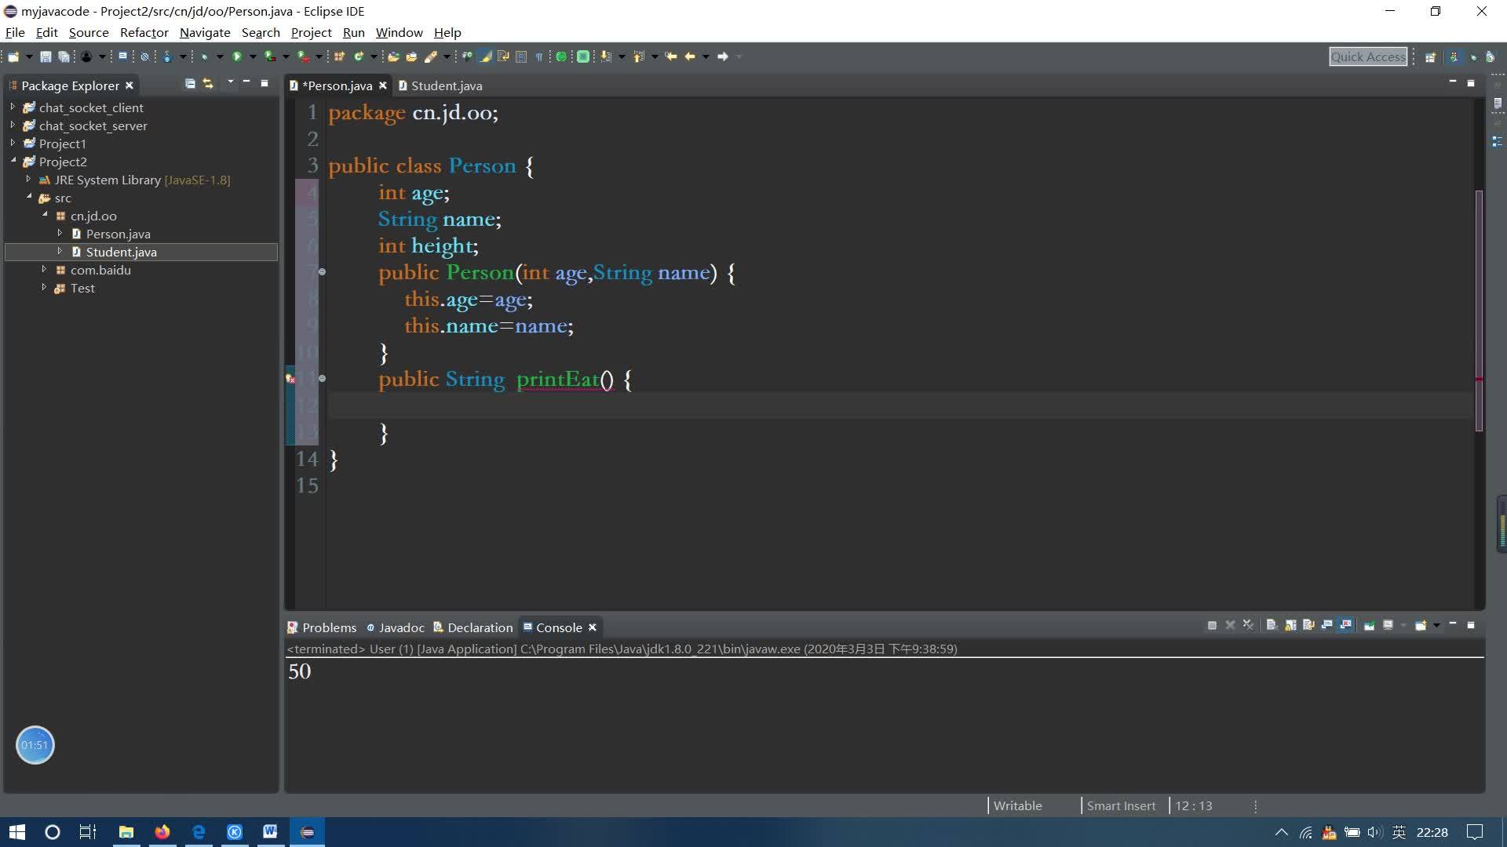Close the *Person.java editor tab
The height and width of the screenshot is (847, 1507).
[x=383, y=85]
